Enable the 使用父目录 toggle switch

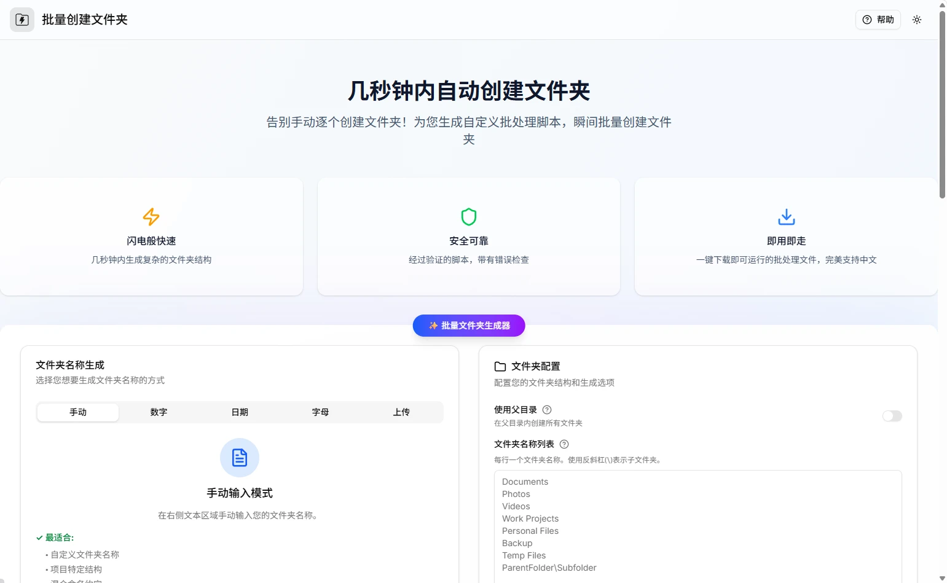click(892, 416)
